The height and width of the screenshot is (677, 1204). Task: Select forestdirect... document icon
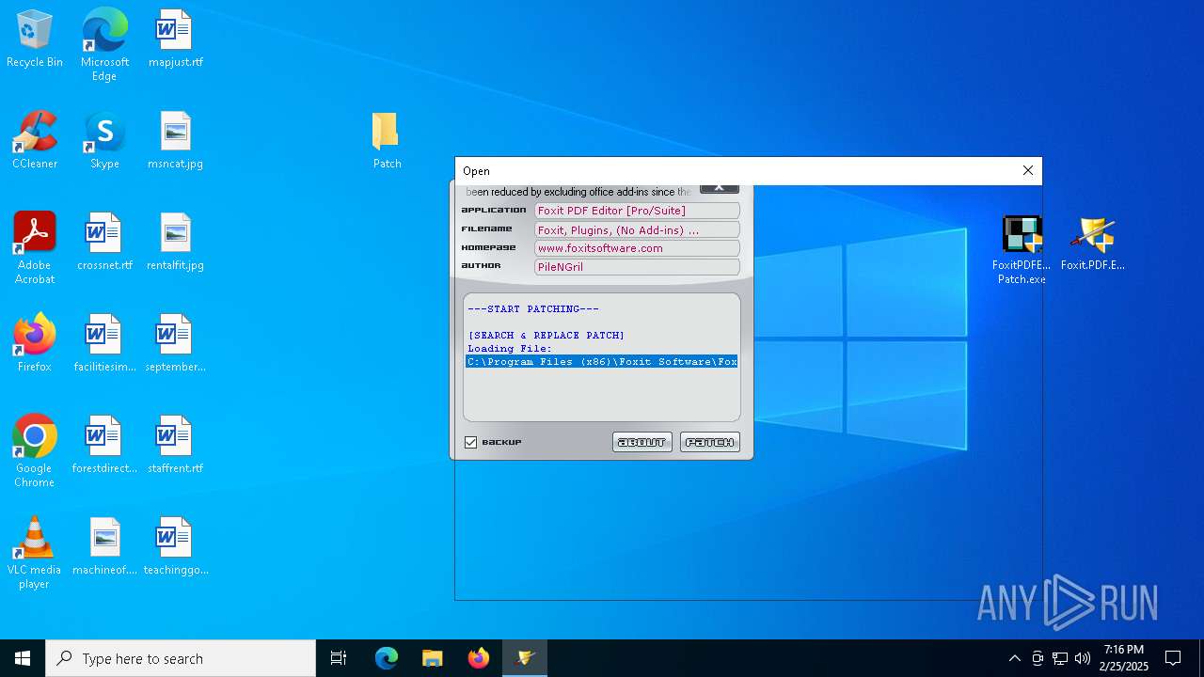(104, 445)
